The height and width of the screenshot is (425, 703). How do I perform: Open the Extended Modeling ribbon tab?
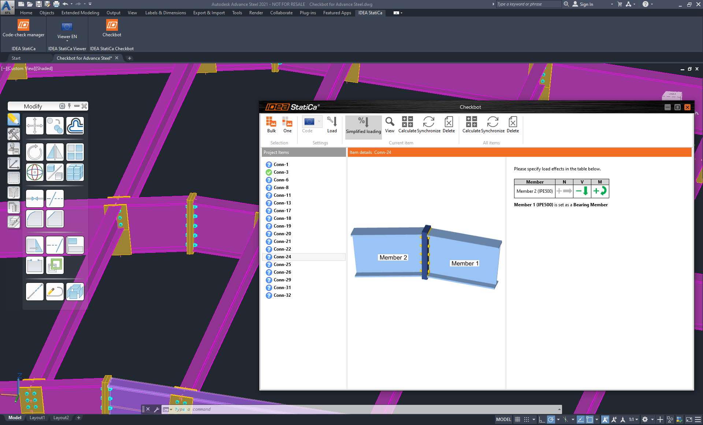pos(80,13)
